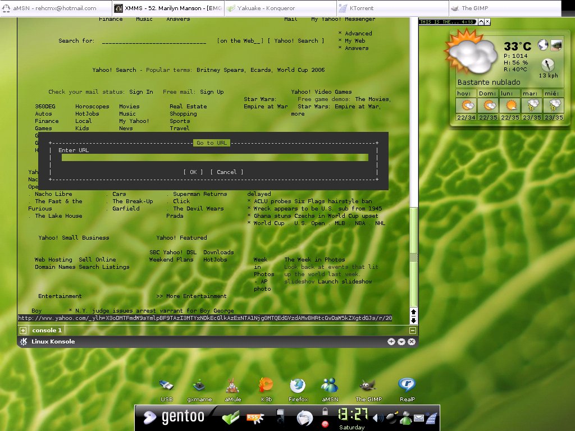Screen dimensions: 575x431
Task: Switch to the XMMS Marilyn Manson window
Action: click(x=168, y=8)
